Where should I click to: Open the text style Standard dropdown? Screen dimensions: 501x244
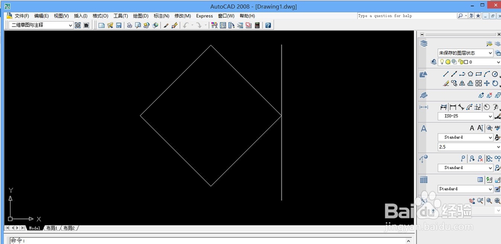click(x=490, y=137)
